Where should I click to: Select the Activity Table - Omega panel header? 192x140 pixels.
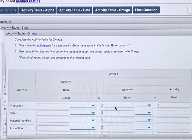point(98,33)
